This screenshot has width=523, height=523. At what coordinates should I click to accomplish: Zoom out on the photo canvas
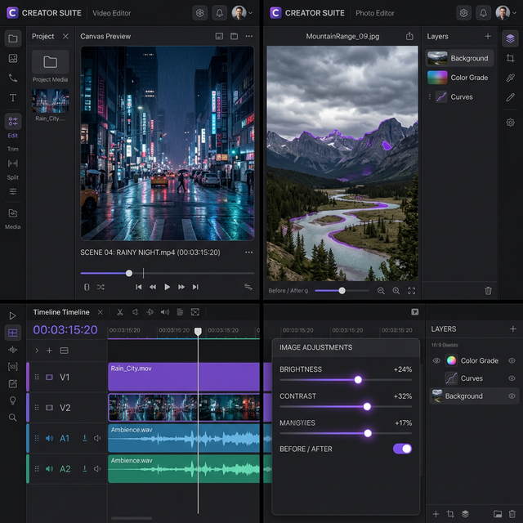(x=381, y=291)
